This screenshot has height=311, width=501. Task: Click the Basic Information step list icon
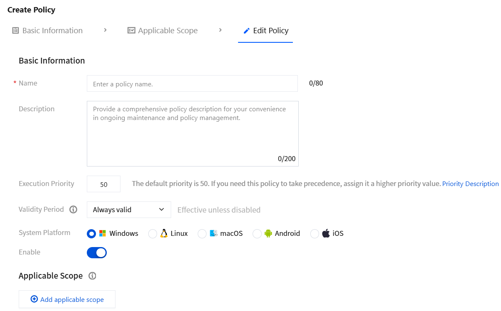pos(15,30)
